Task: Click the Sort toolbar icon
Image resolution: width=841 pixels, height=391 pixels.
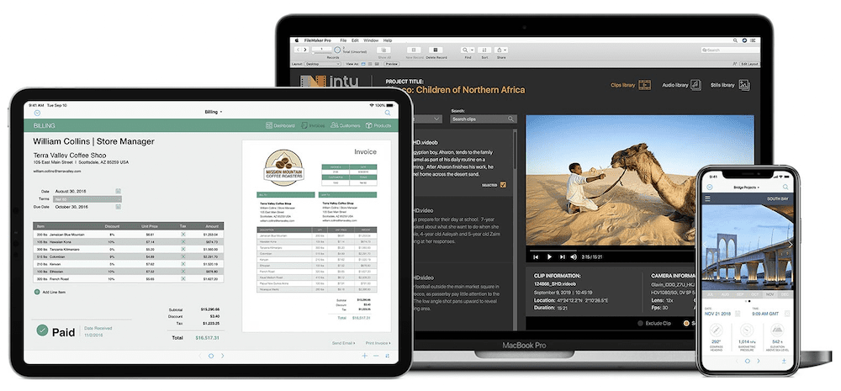Action: point(484,51)
